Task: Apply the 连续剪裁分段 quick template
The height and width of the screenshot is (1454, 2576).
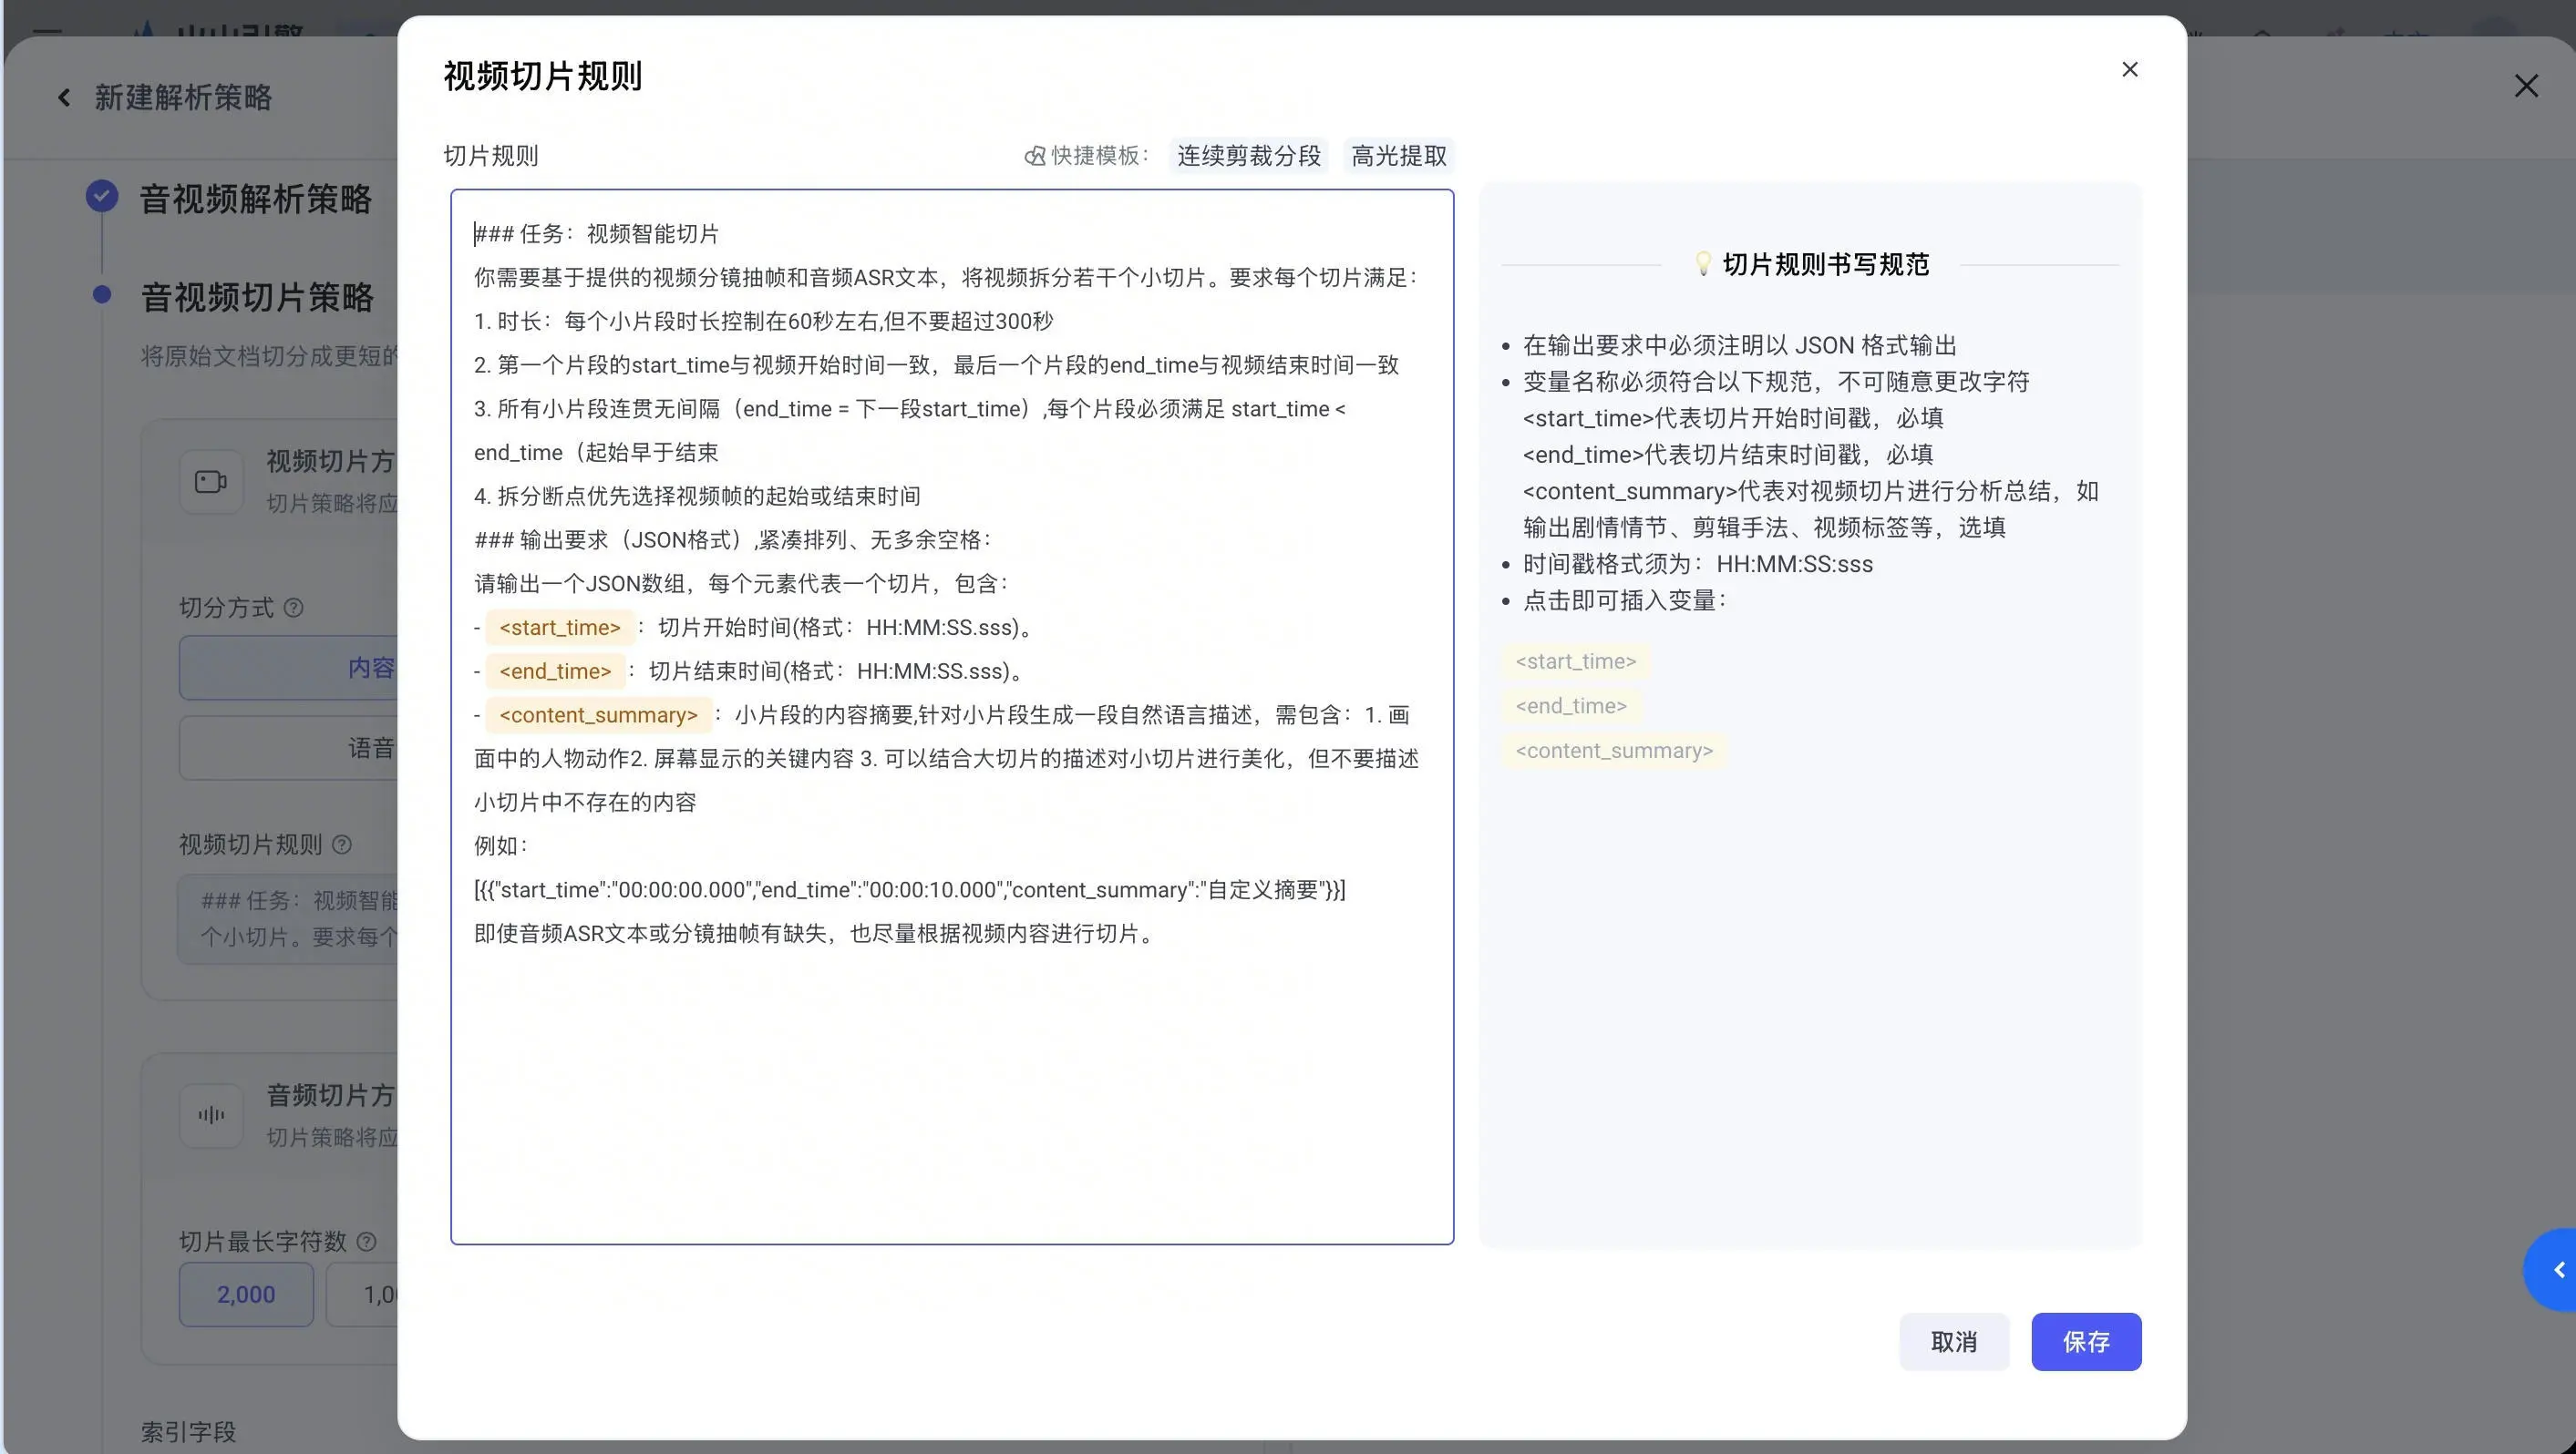Action: (x=1248, y=156)
